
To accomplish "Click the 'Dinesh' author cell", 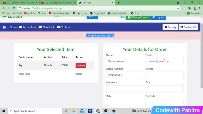I will (x=48, y=65).
